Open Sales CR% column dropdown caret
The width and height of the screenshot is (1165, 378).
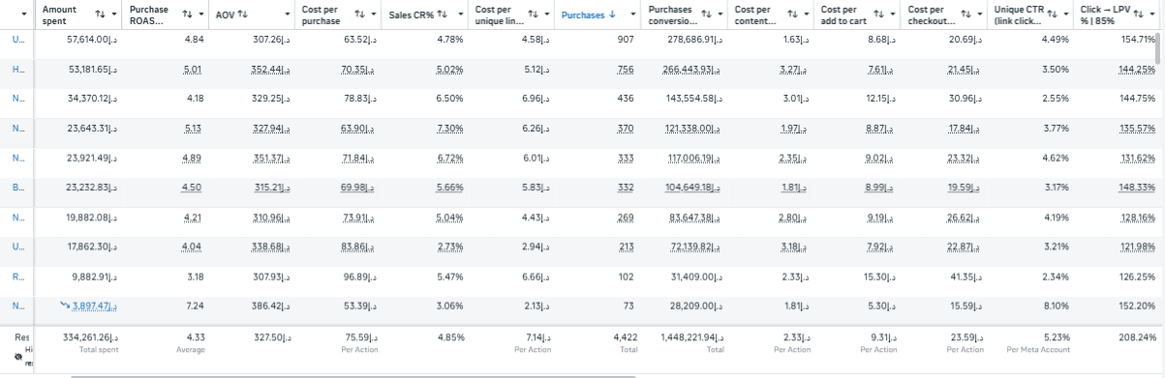pos(461,15)
